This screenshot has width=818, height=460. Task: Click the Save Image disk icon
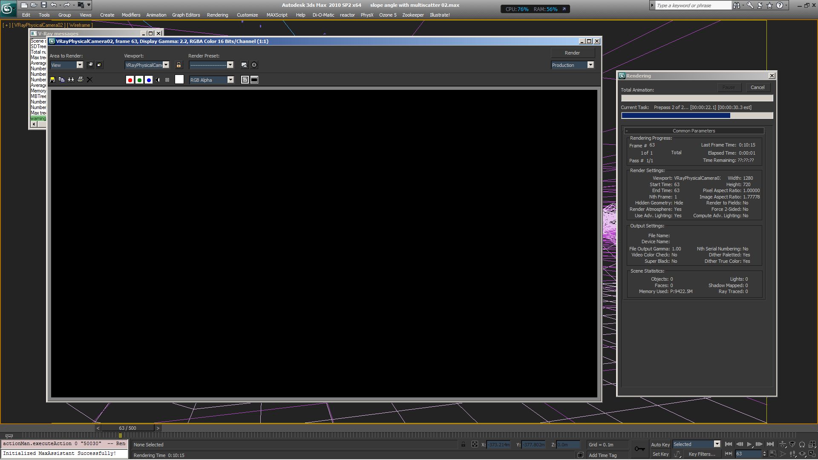coord(52,80)
